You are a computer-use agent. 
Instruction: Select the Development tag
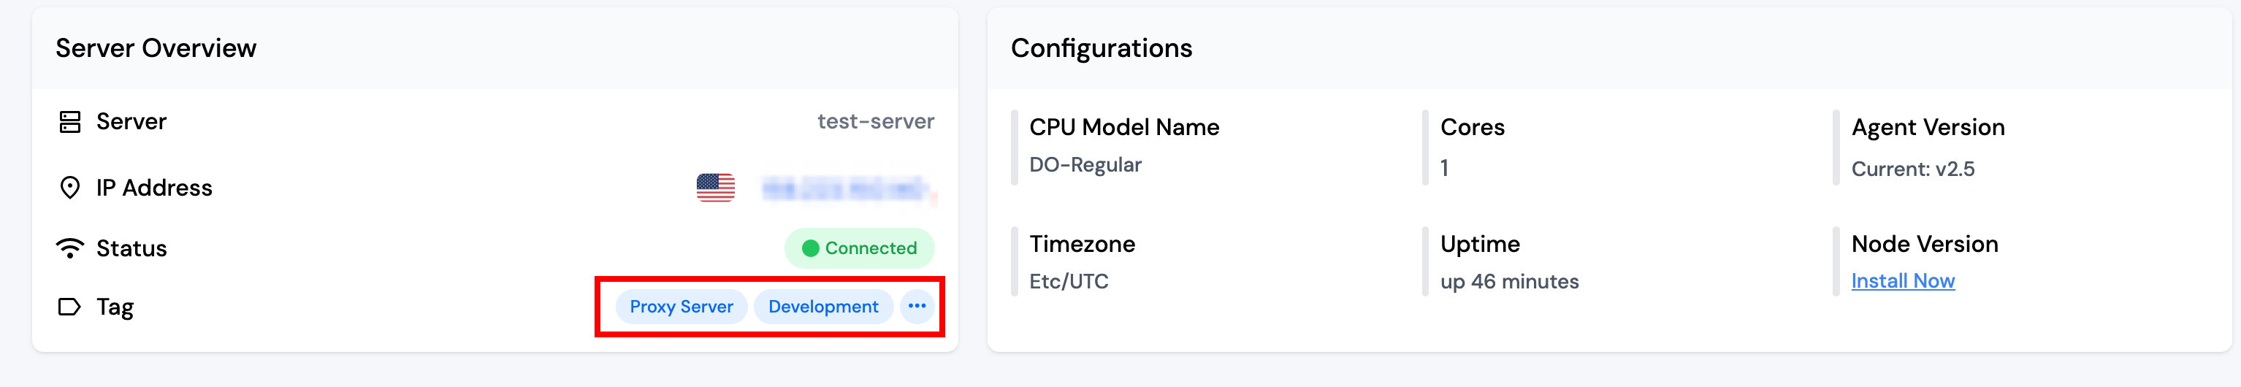pos(823,307)
